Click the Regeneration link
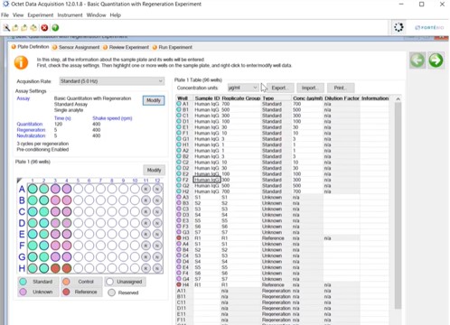This screenshot has height=325, width=450. click(x=31, y=130)
